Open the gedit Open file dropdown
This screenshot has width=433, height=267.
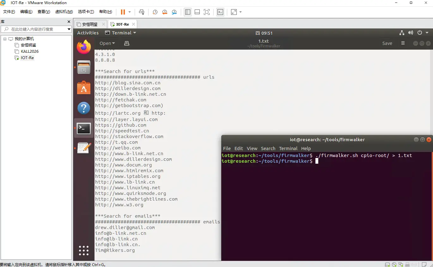click(x=107, y=43)
